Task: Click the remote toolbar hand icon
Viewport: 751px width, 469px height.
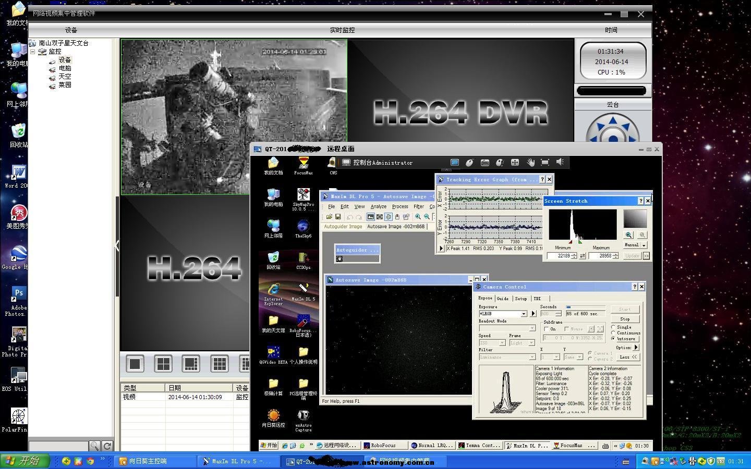Action: (x=530, y=163)
